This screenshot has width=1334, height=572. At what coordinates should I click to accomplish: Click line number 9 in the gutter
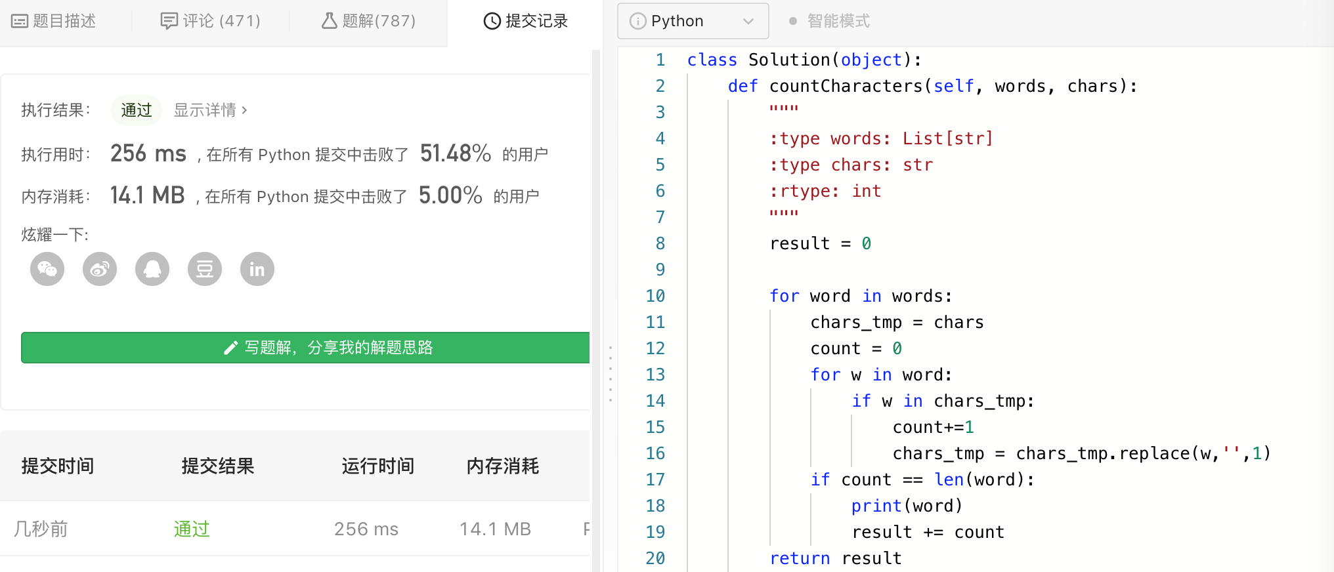[660, 270]
